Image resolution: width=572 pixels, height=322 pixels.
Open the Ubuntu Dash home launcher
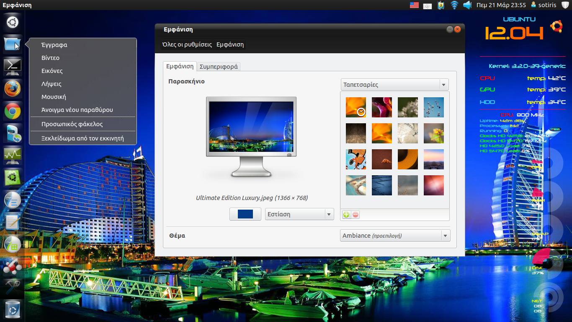[12, 22]
